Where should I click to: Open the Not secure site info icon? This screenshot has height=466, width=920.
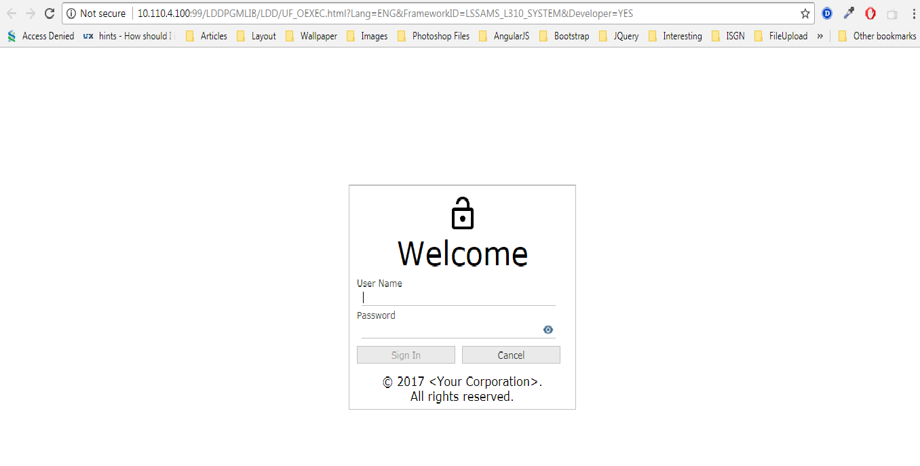[x=71, y=14]
